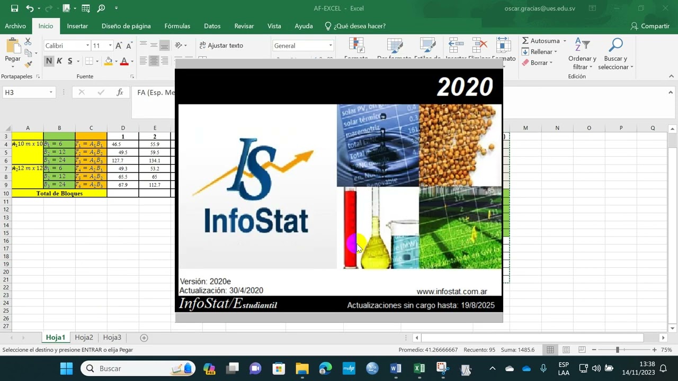Align cell content to the top
The image size is (678, 381).
143,46
